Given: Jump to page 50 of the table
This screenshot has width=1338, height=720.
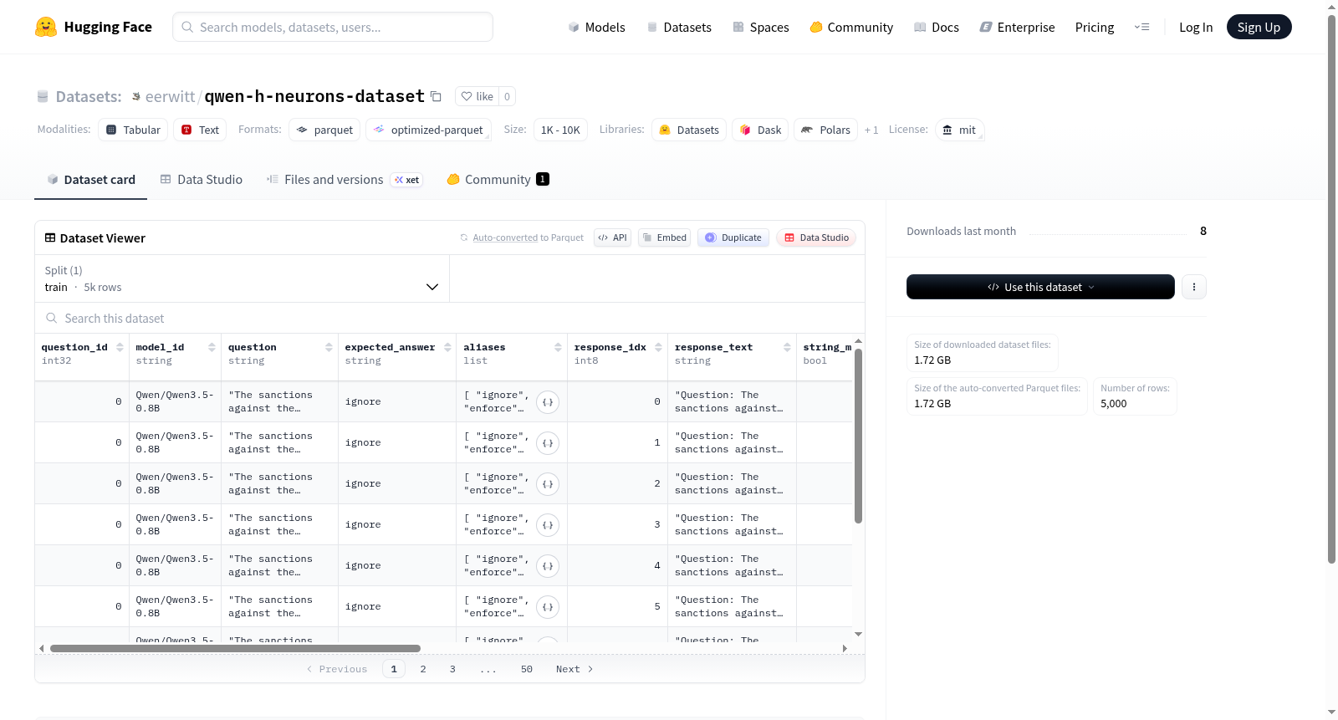Looking at the screenshot, I should 527,669.
